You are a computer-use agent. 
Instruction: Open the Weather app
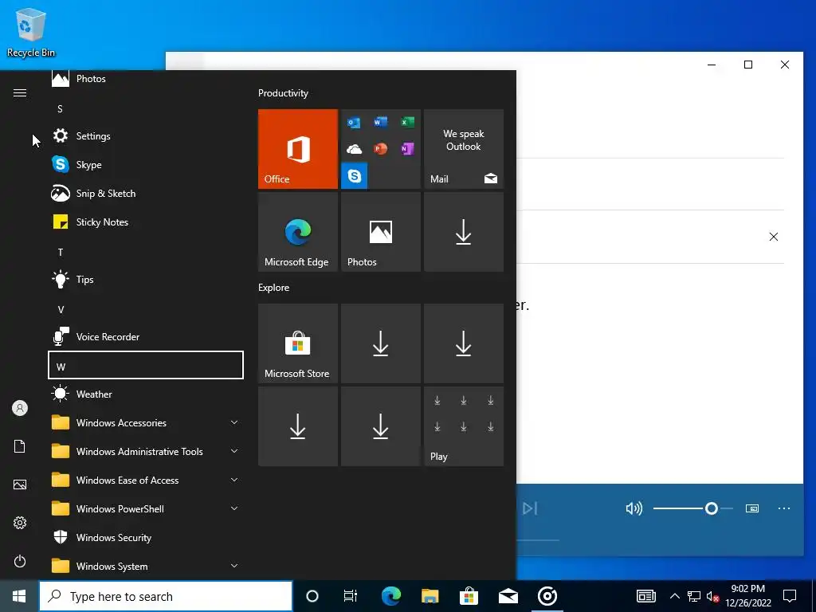tap(146, 394)
